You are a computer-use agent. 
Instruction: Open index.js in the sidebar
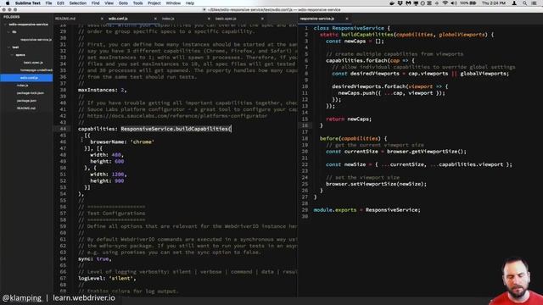click(23, 86)
